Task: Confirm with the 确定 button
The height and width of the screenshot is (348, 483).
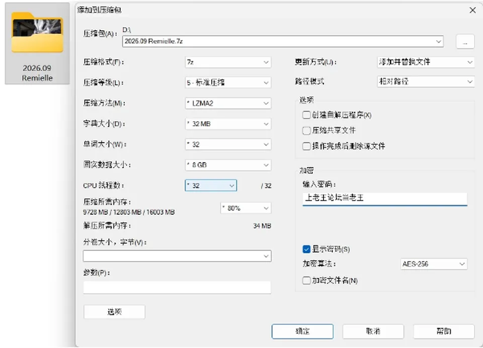Action: click(x=302, y=331)
